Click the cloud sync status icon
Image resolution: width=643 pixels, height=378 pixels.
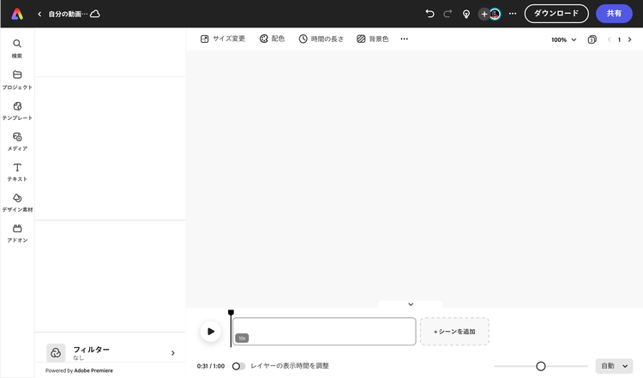pos(94,14)
